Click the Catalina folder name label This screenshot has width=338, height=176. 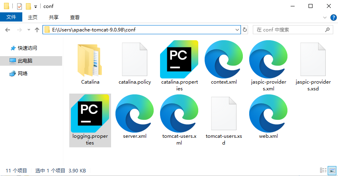(90, 82)
